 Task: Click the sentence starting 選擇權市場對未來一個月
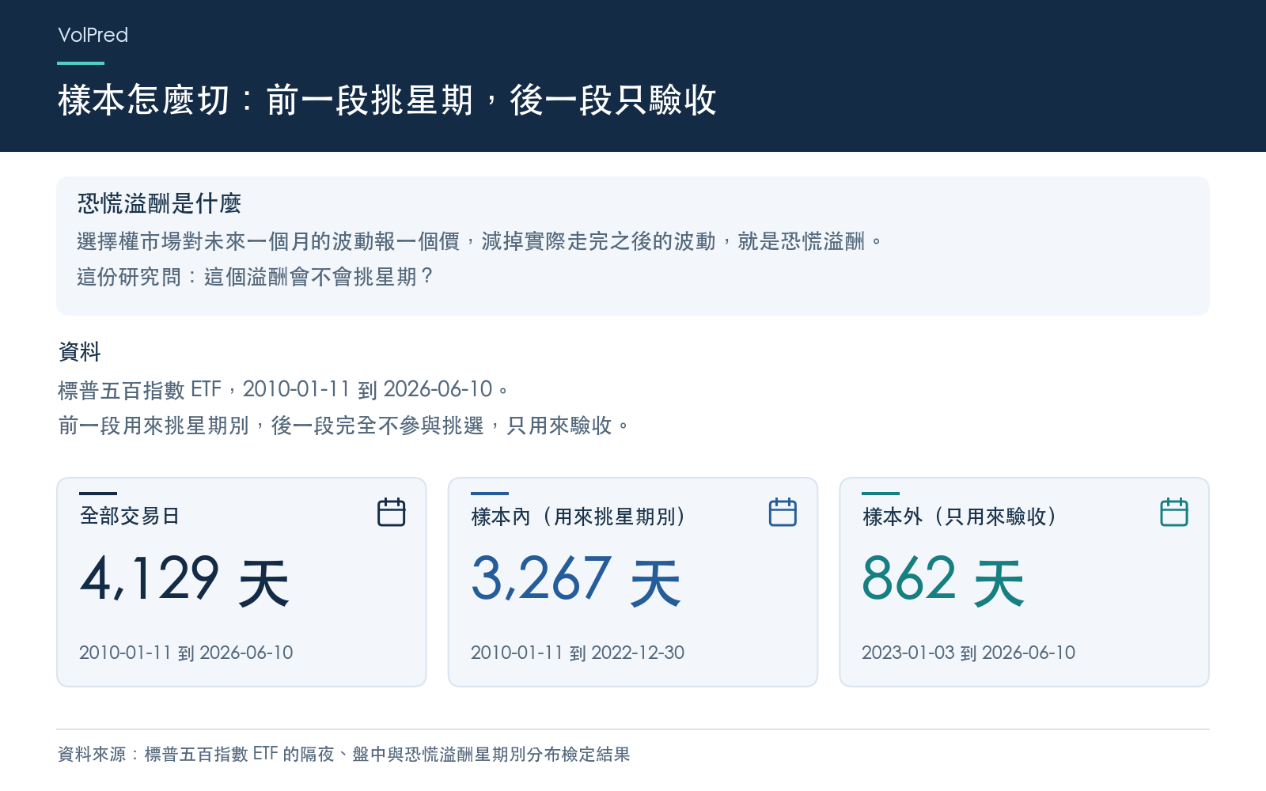479,241
